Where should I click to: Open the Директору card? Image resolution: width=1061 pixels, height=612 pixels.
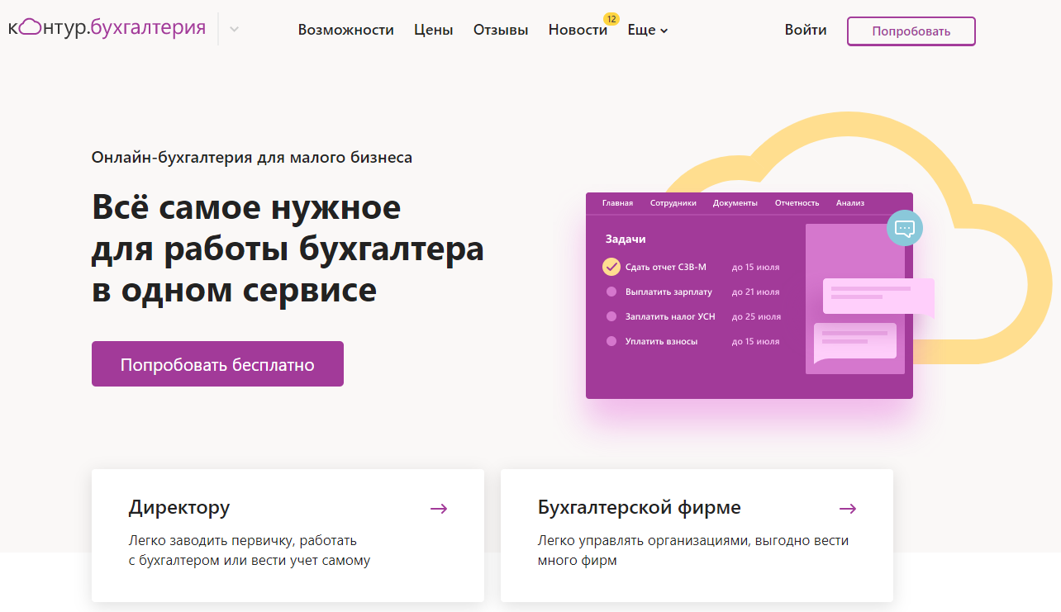(x=288, y=535)
